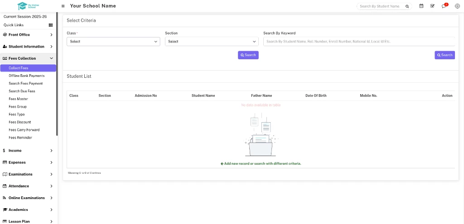Screen dimensions: 464x224
Task: Click the Academics graduation cap icon
Action: pos(5,210)
